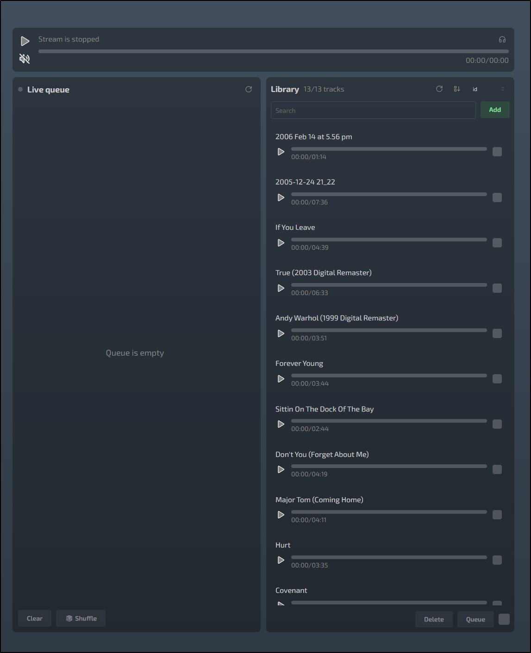Click the headphones listen icon
This screenshot has width=531, height=653.
[502, 40]
